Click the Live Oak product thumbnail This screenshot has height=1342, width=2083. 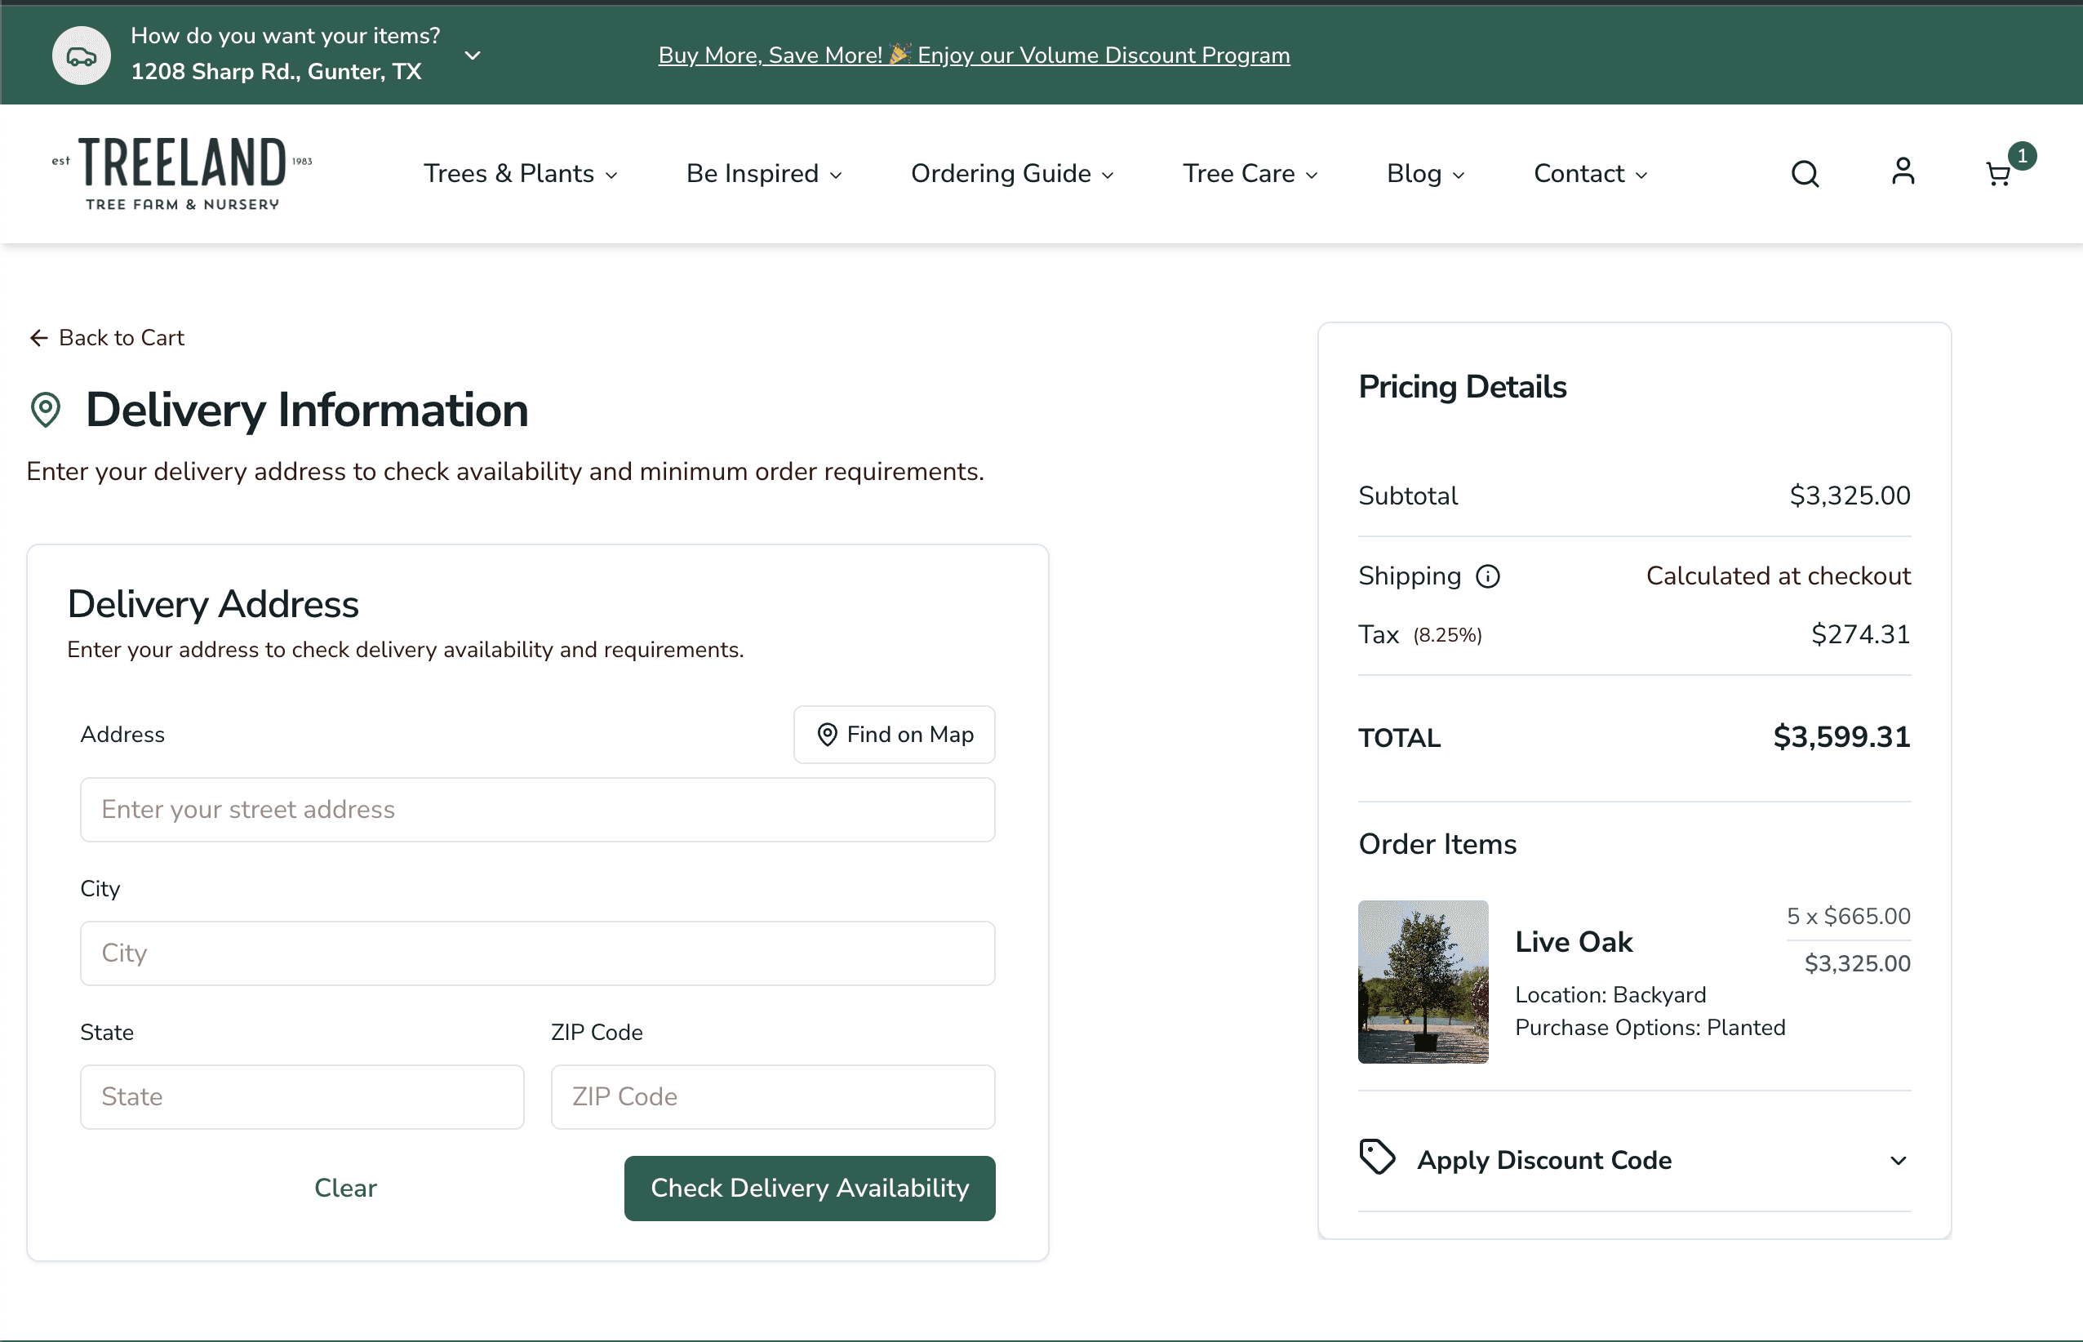[1423, 981]
